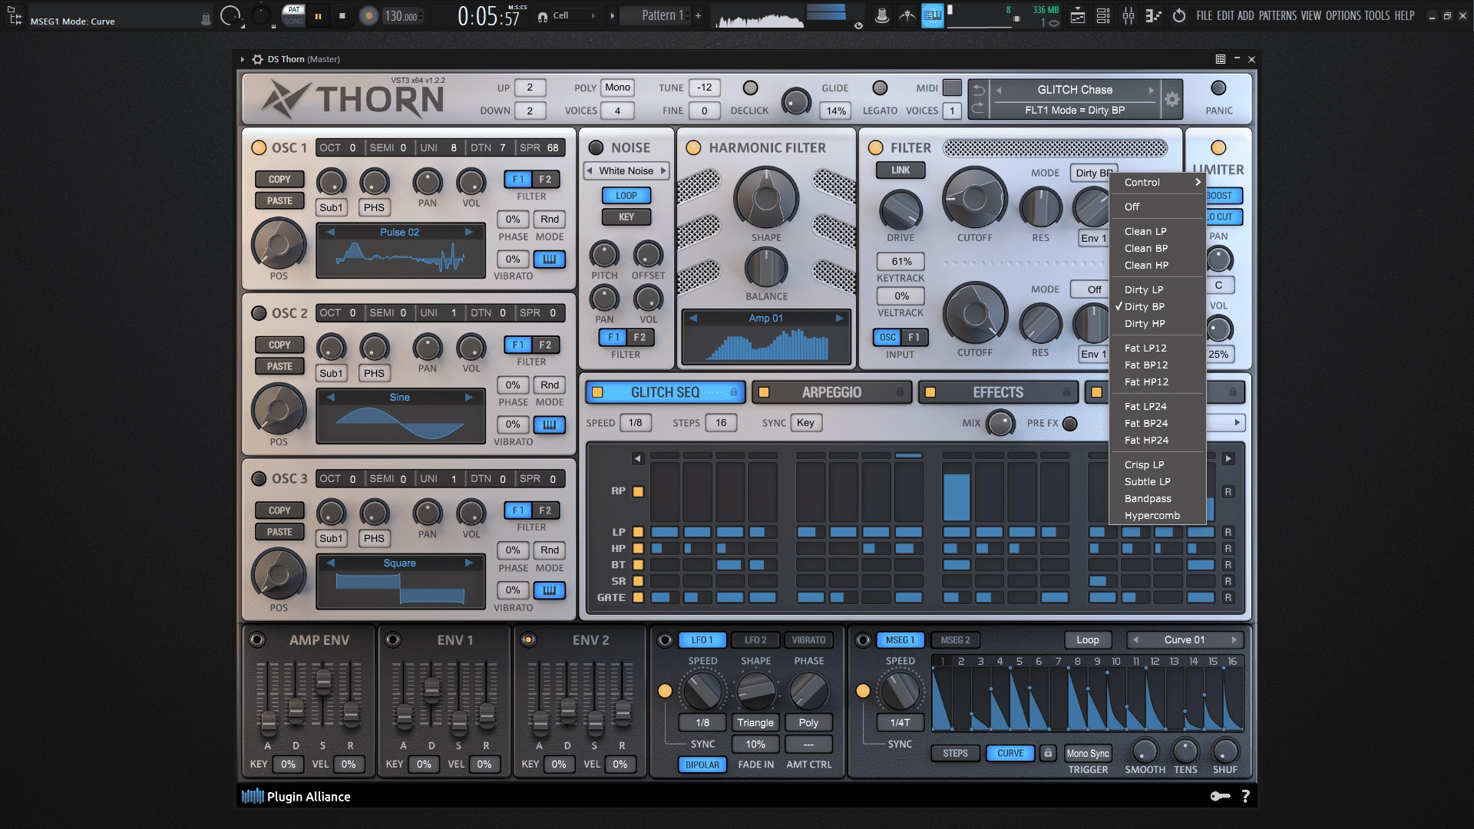The height and width of the screenshot is (829, 1474).
Task: Open the Channel rack icon
Action: [1103, 15]
